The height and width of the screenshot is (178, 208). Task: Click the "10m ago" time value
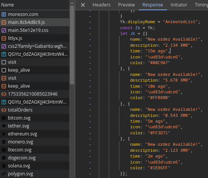pos(156,87)
